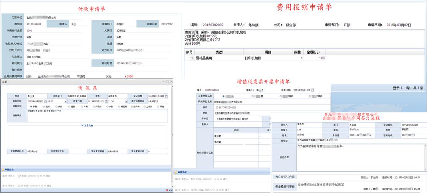Click 金额(元) column header in expense table

315,52
